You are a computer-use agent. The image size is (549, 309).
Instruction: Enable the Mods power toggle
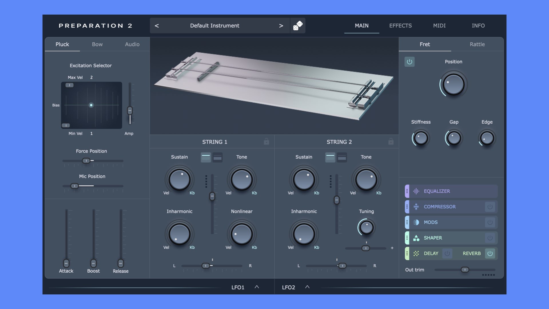coord(490,222)
